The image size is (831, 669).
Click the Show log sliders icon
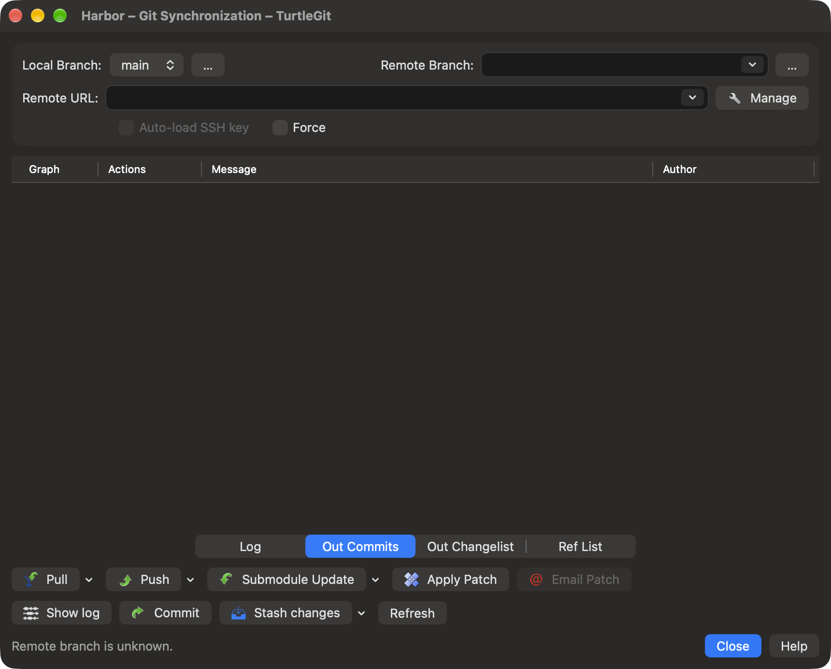31,613
